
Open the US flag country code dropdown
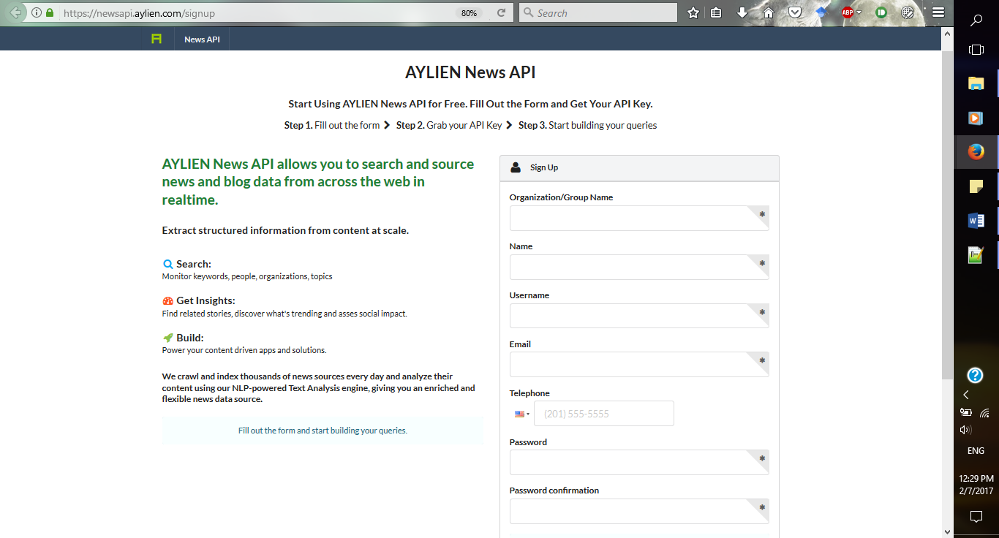click(x=522, y=414)
